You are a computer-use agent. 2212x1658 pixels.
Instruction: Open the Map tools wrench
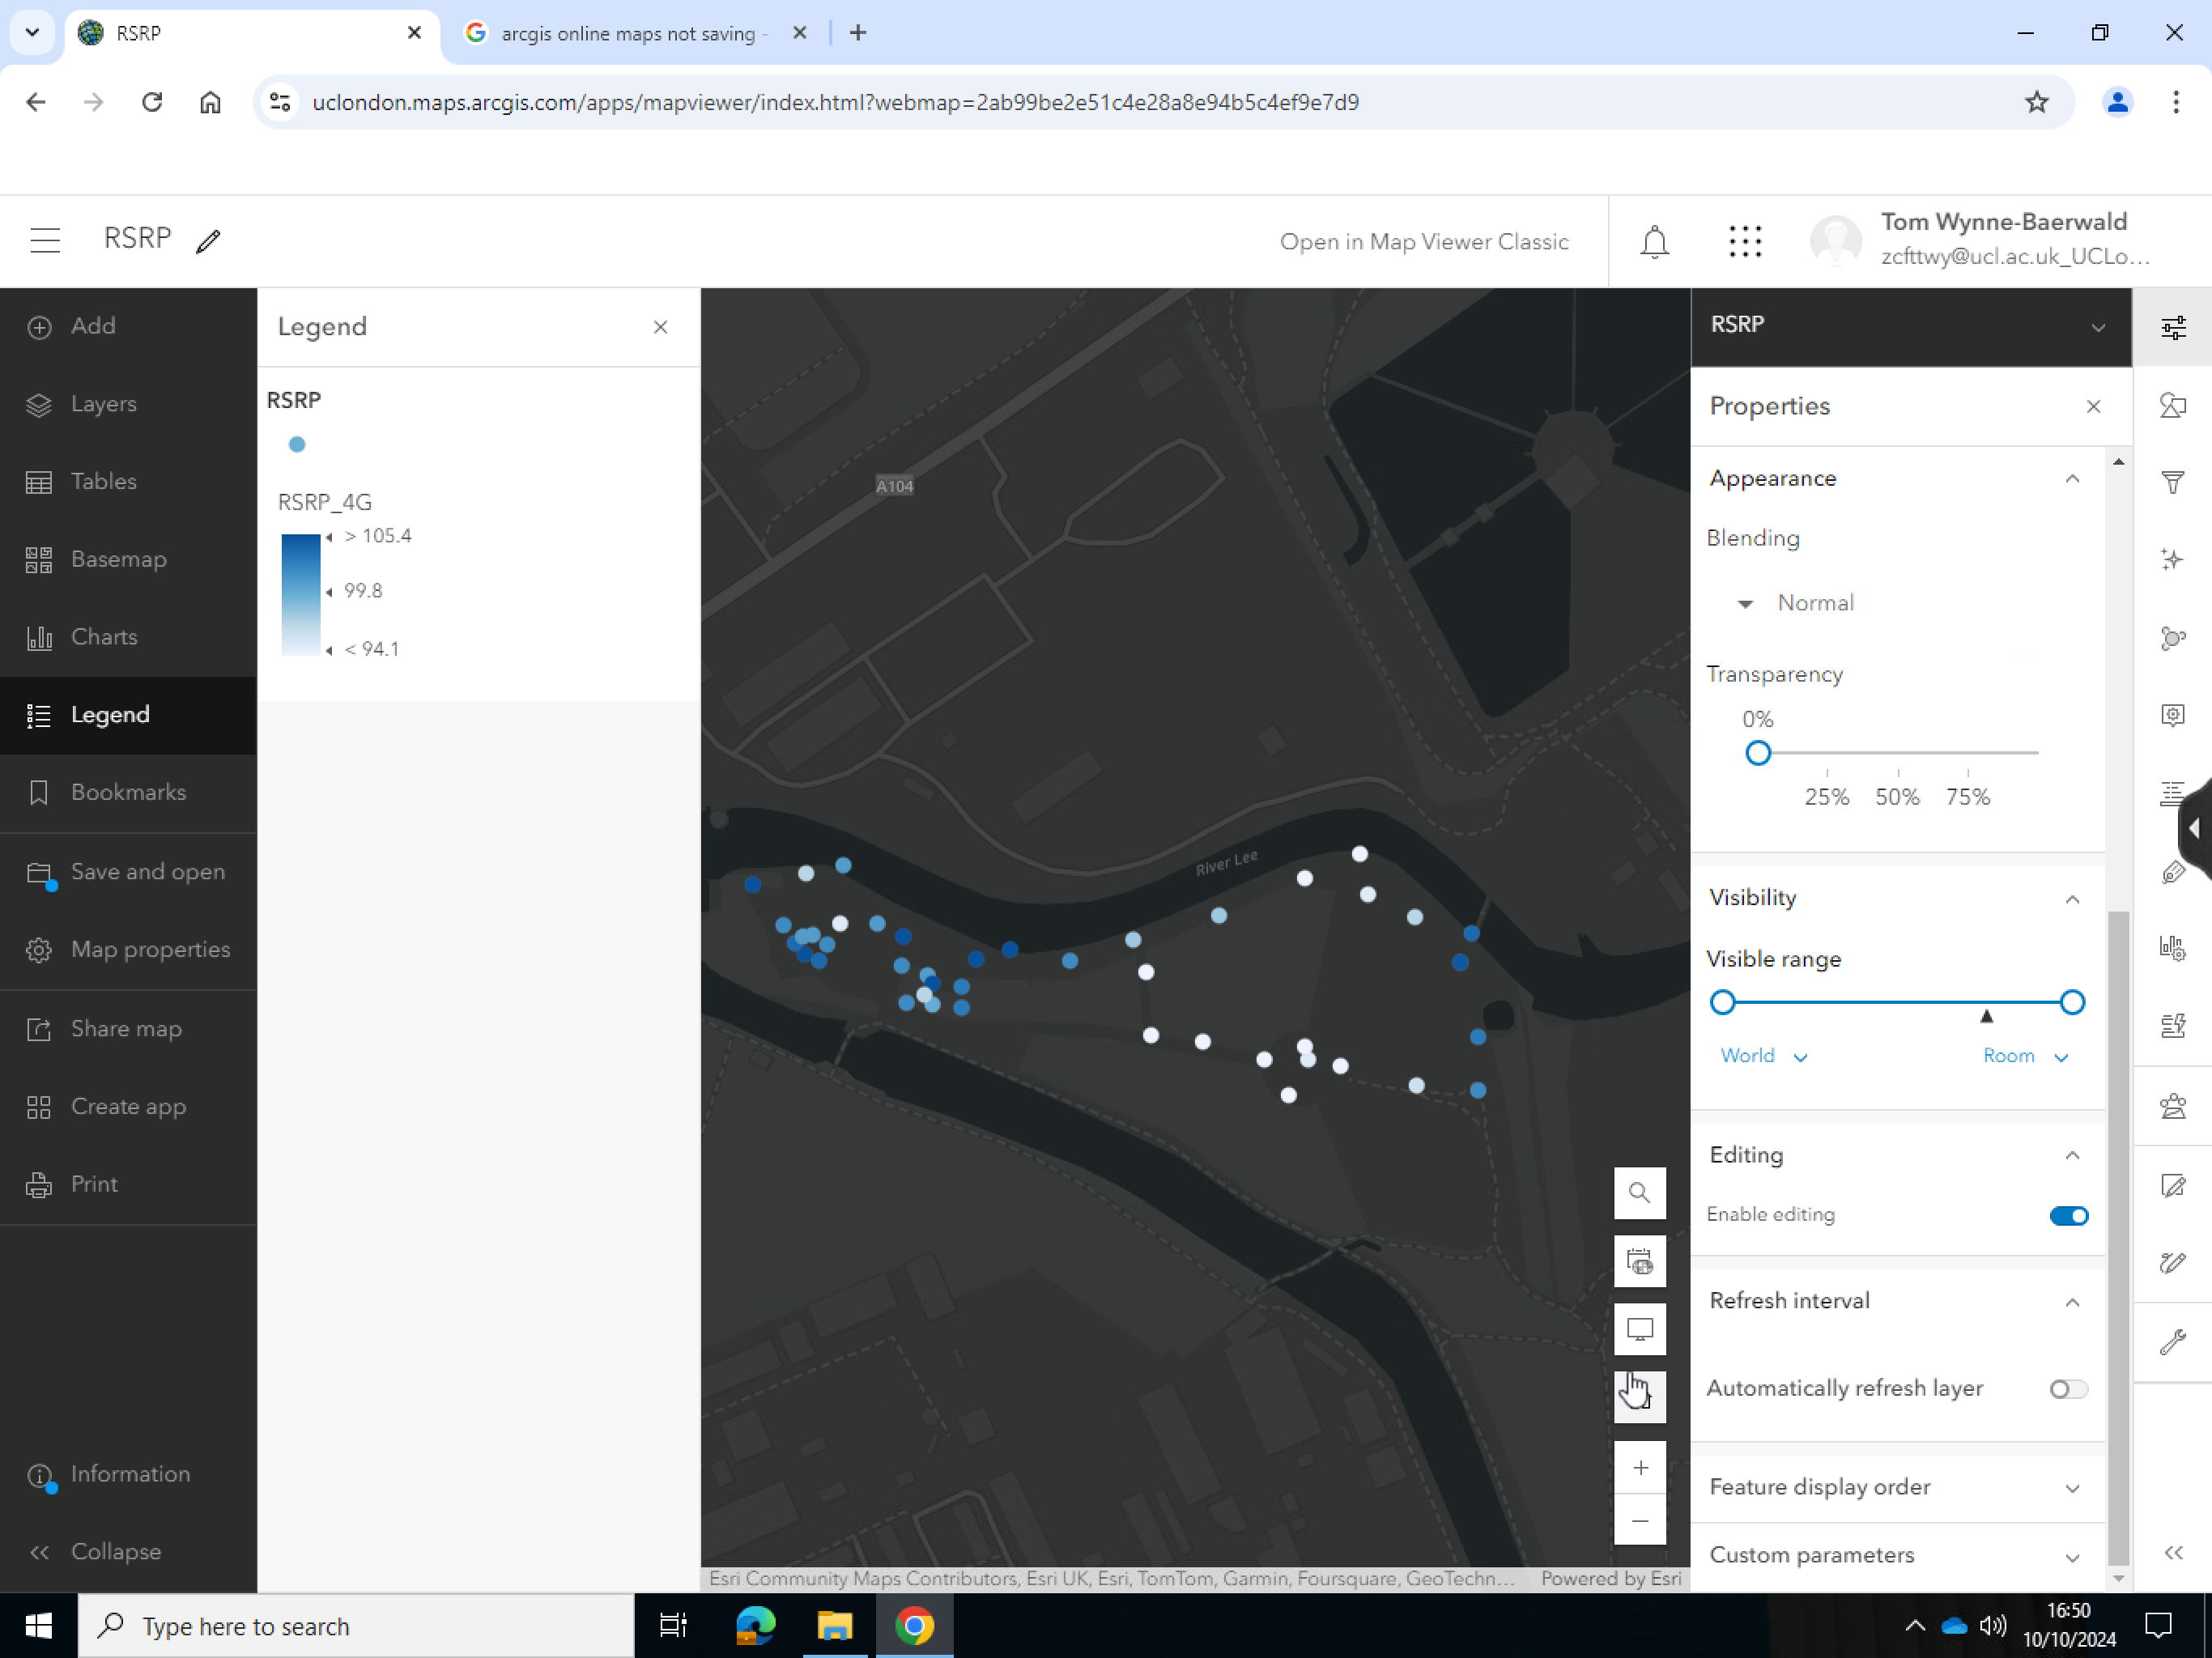click(2172, 1342)
